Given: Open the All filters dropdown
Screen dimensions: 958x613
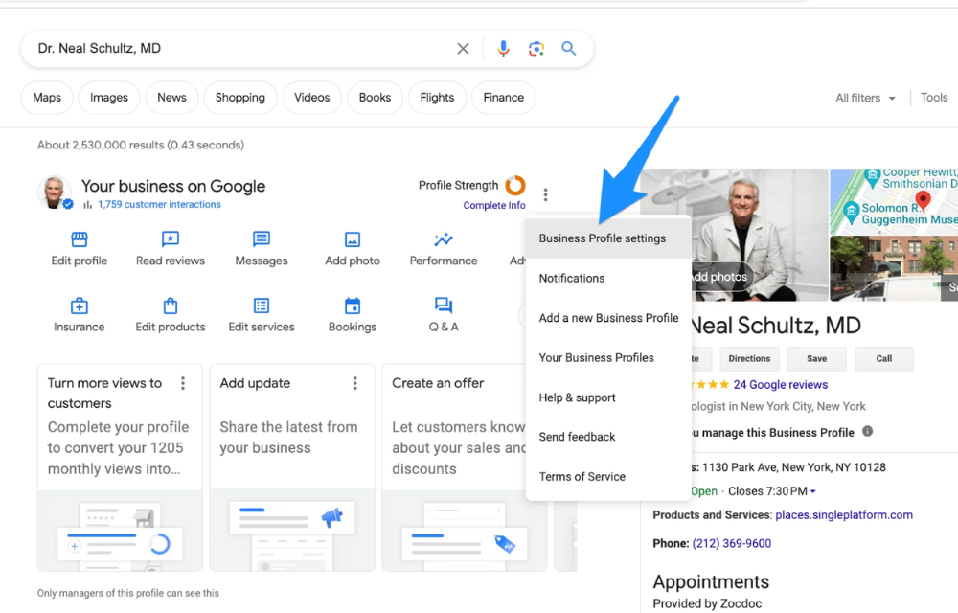Looking at the screenshot, I should pyautogui.click(x=863, y=97).
